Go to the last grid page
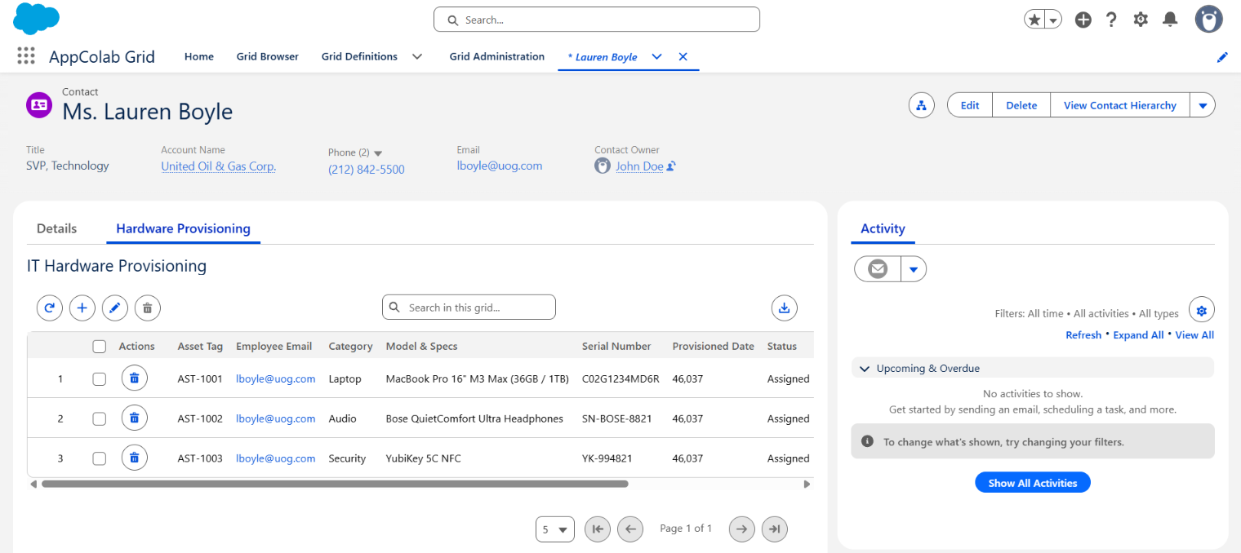 [x=775, y=529]
